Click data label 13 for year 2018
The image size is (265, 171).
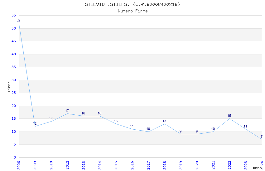click(164, 121)
